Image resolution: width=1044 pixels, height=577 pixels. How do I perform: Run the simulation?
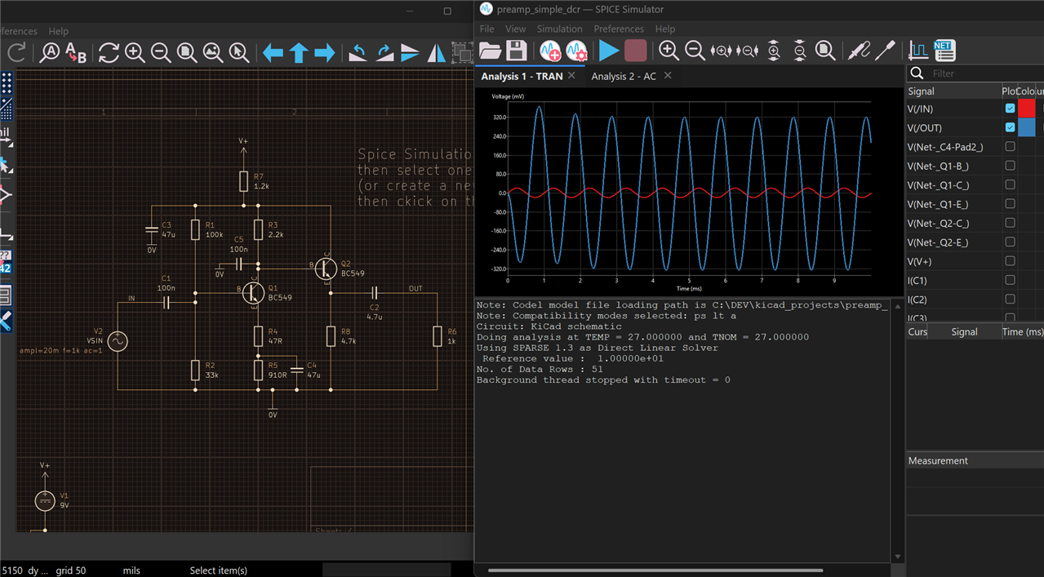(x=609, y=51)
